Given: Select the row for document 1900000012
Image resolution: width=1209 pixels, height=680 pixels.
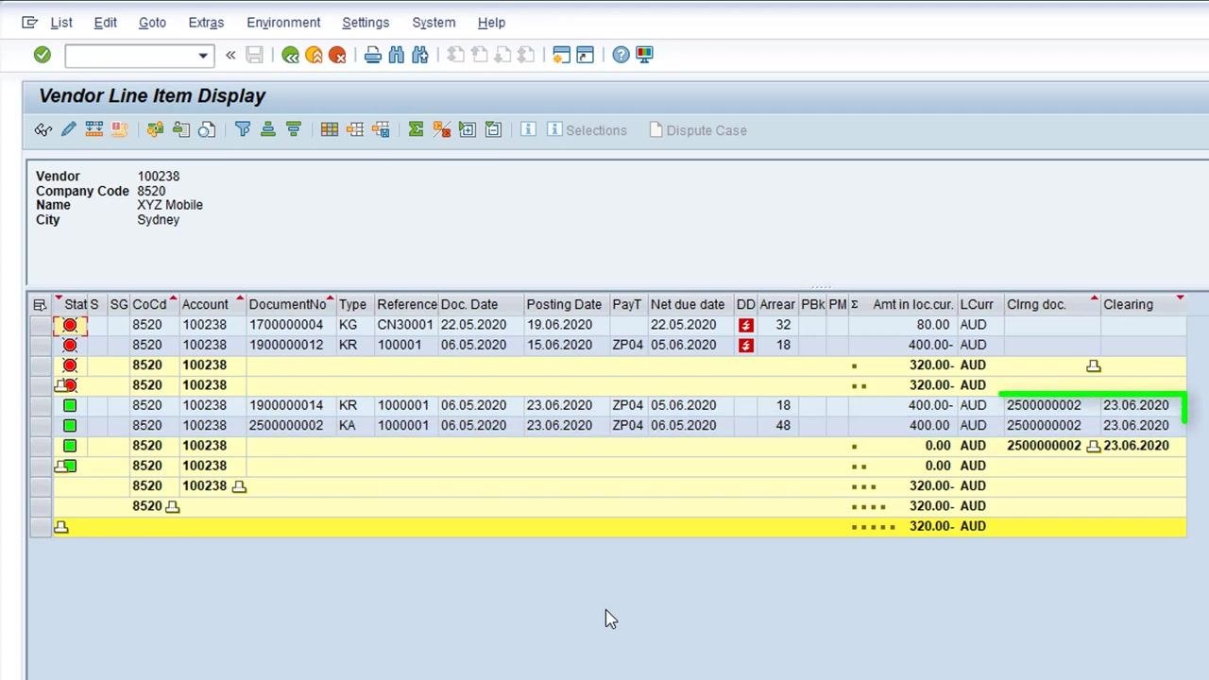Looking at the screenshot, I should 40,345.
